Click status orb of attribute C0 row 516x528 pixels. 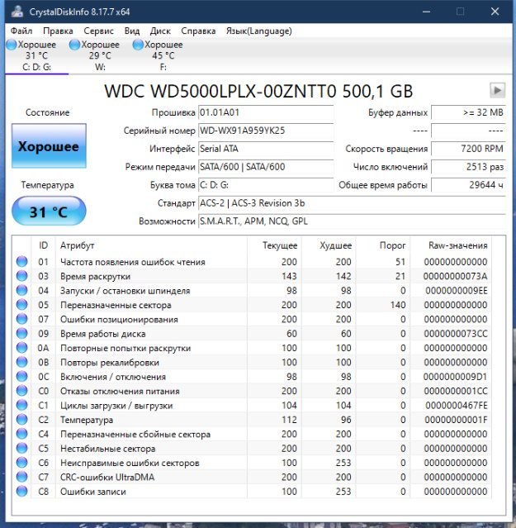(21, 391)
